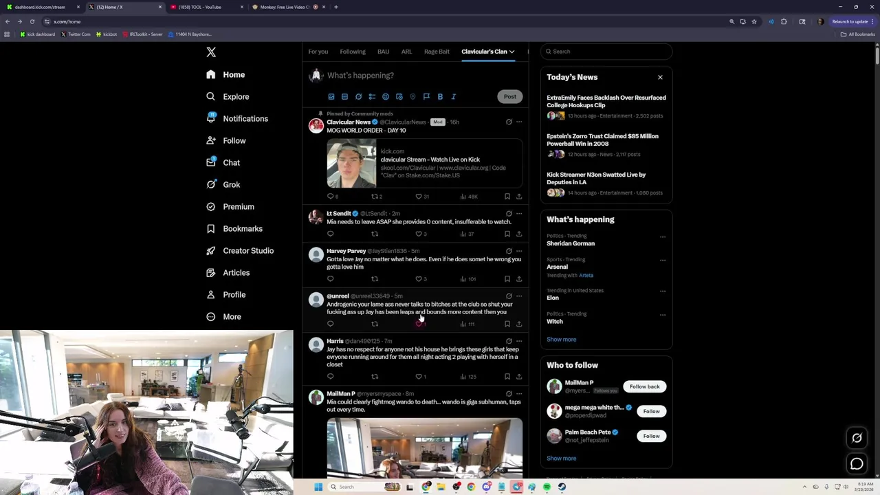
Task: Like the Clavicular News pinned post
Action: pyautogui.click(x=419, y=197)
